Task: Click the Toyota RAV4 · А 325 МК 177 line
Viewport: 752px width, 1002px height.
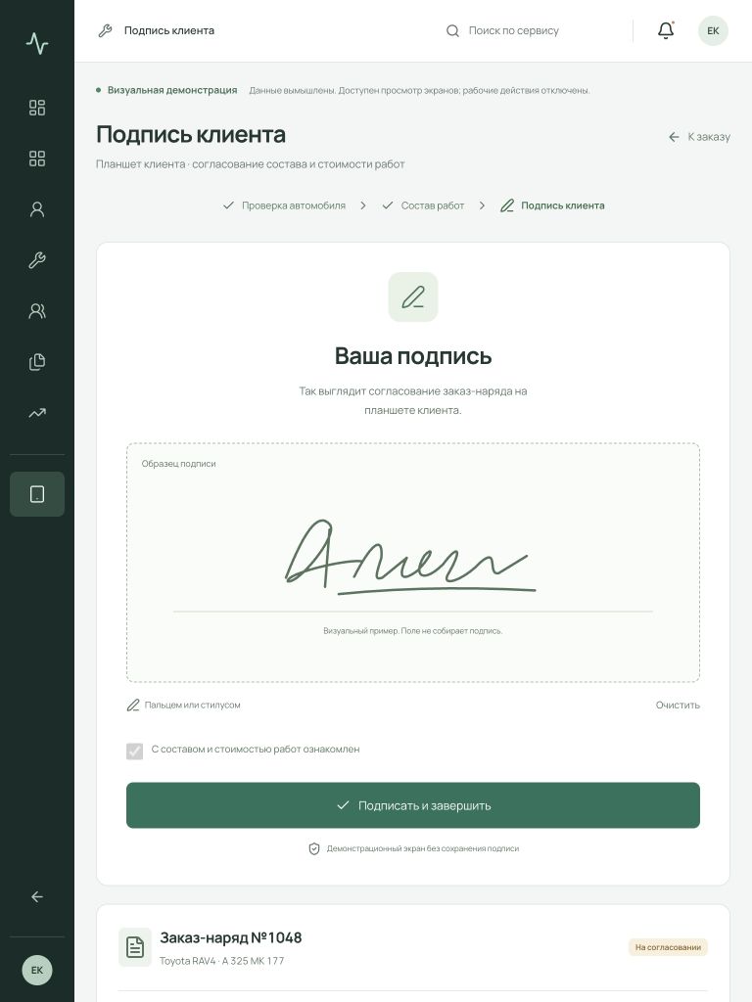Action: [x=222, y=961]
